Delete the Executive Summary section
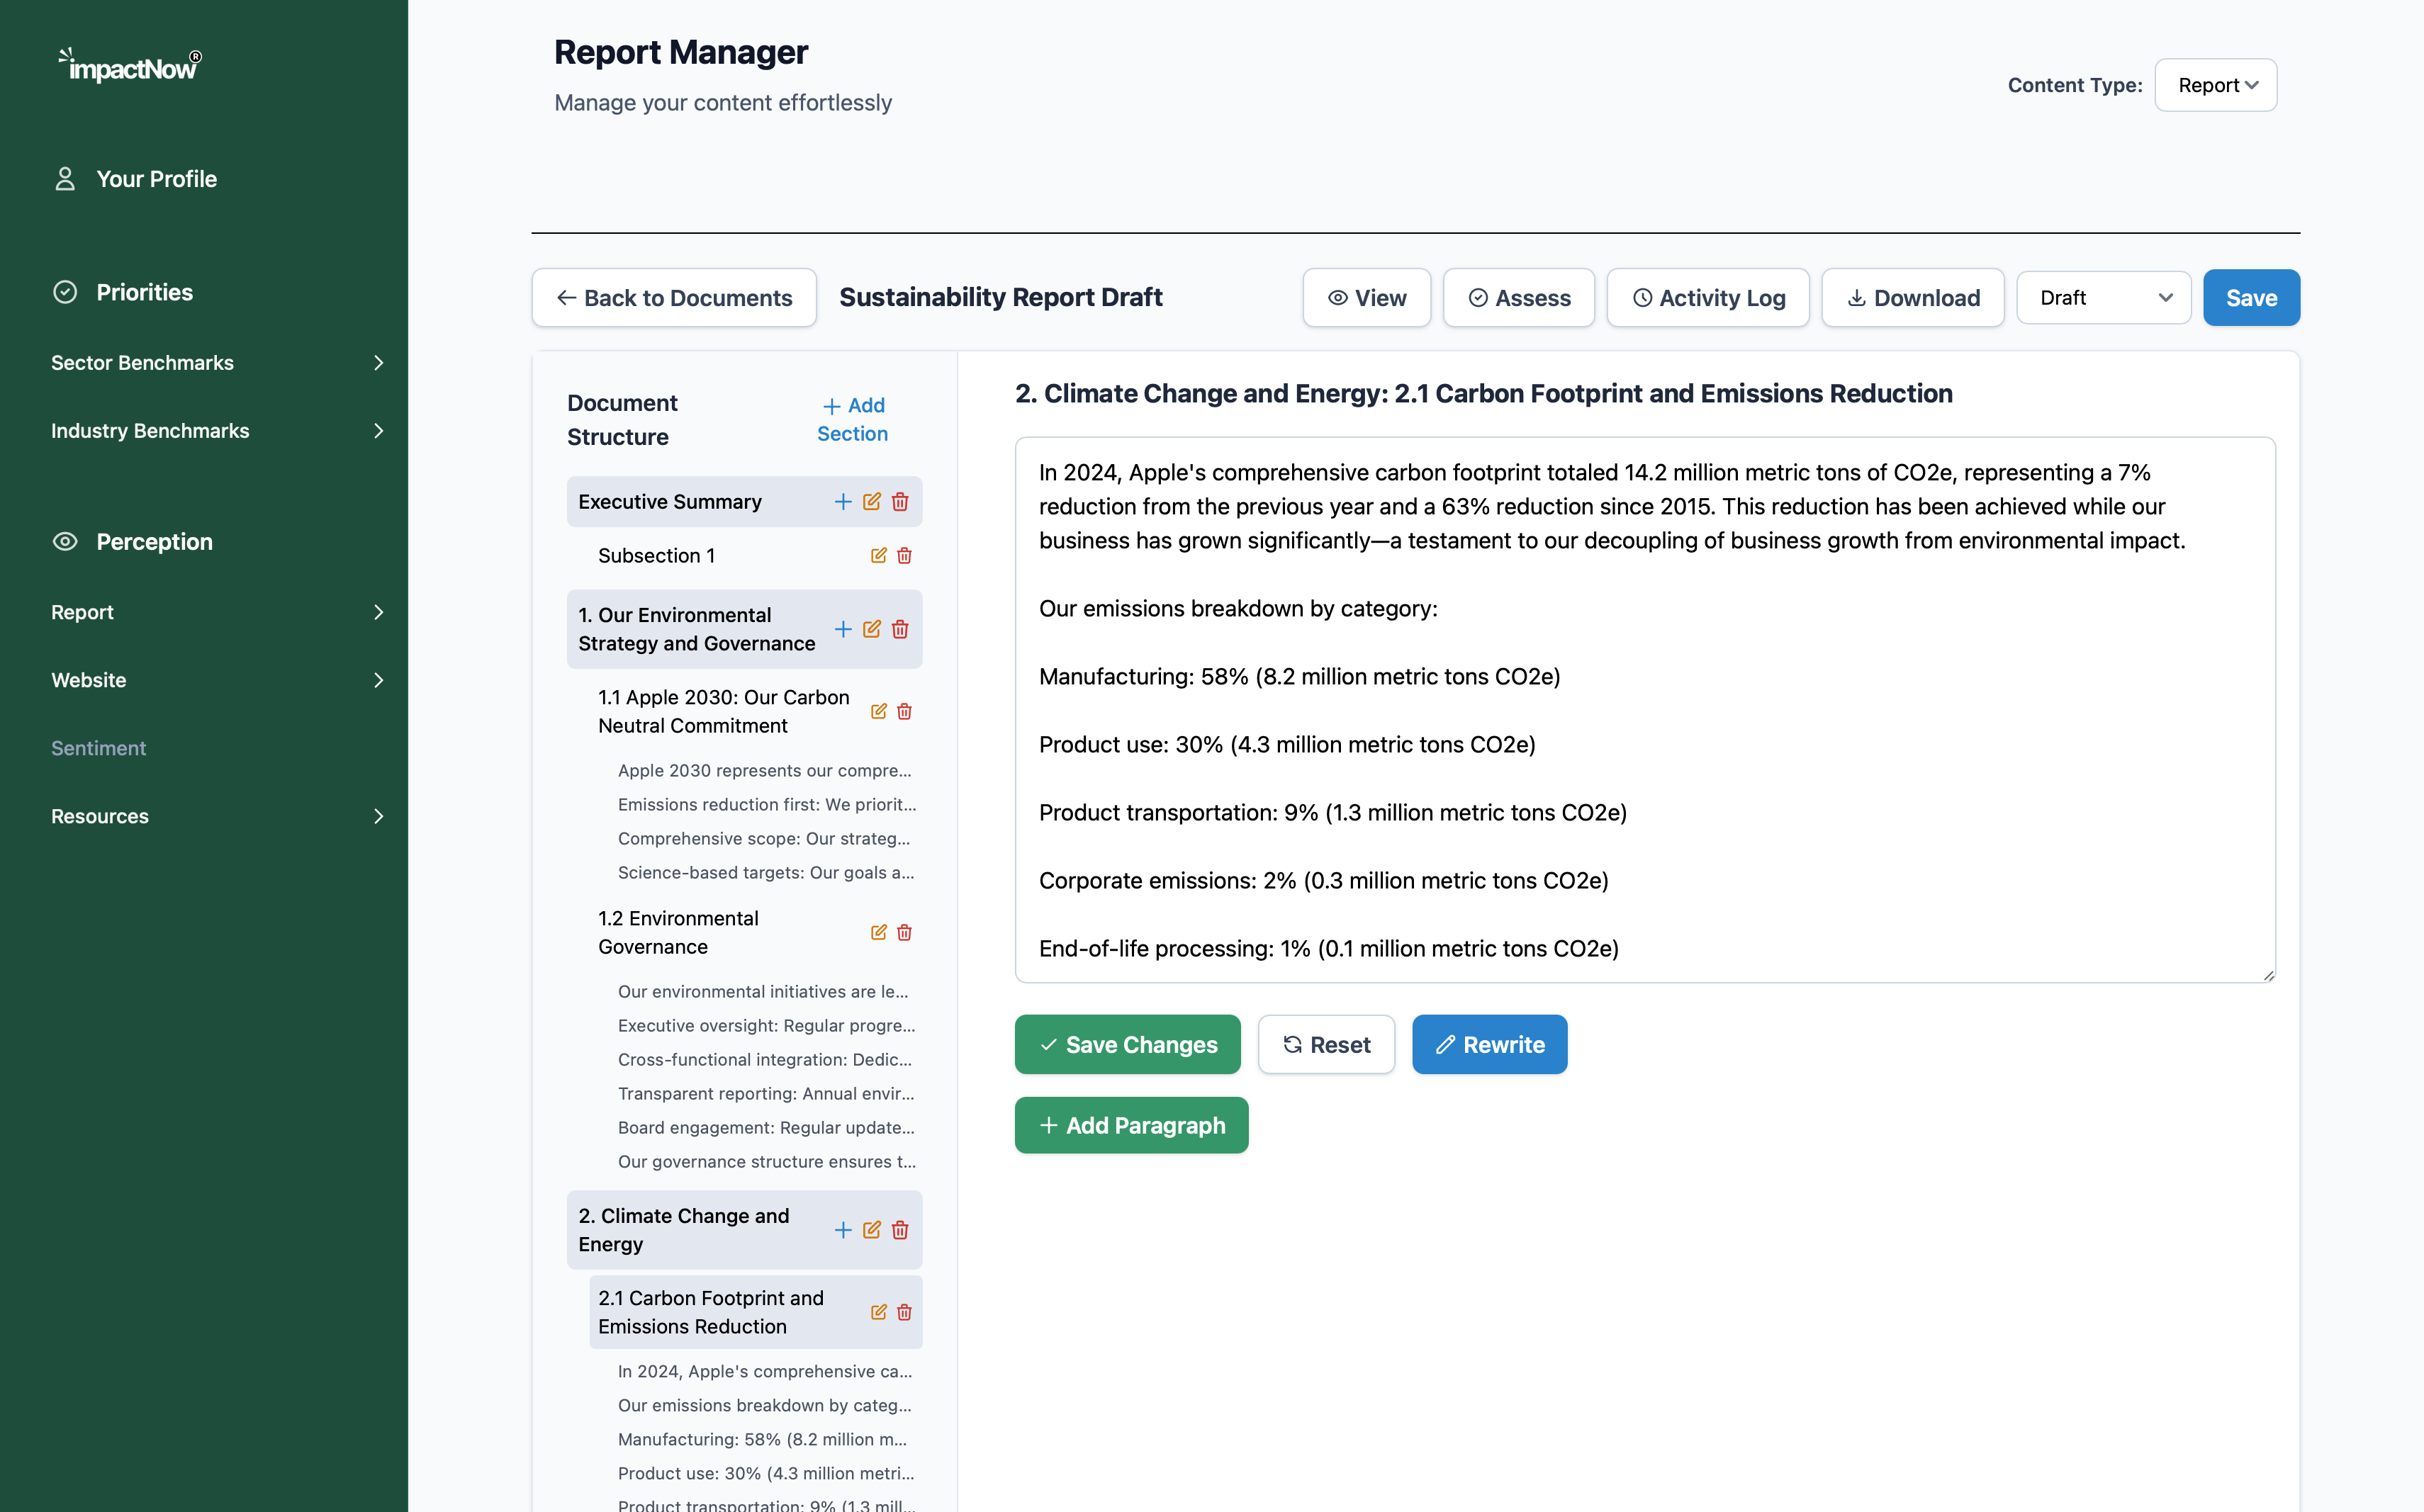2424x1512 pixels. click(x=900, y=502)
